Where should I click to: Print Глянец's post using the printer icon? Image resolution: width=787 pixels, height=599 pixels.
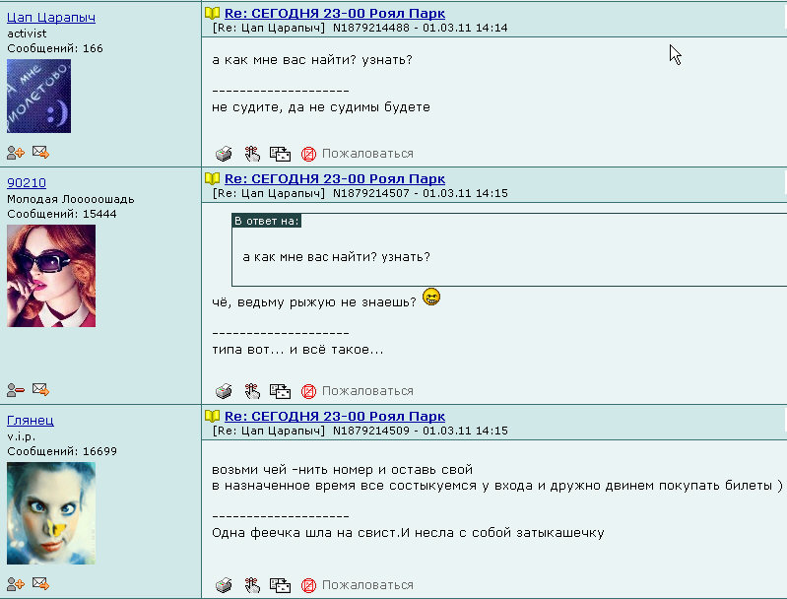click(x=224, y=585)
